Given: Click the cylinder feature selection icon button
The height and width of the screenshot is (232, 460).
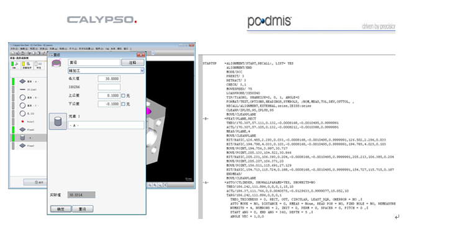Looking at the screenshot, I should [x=58, y=122].
